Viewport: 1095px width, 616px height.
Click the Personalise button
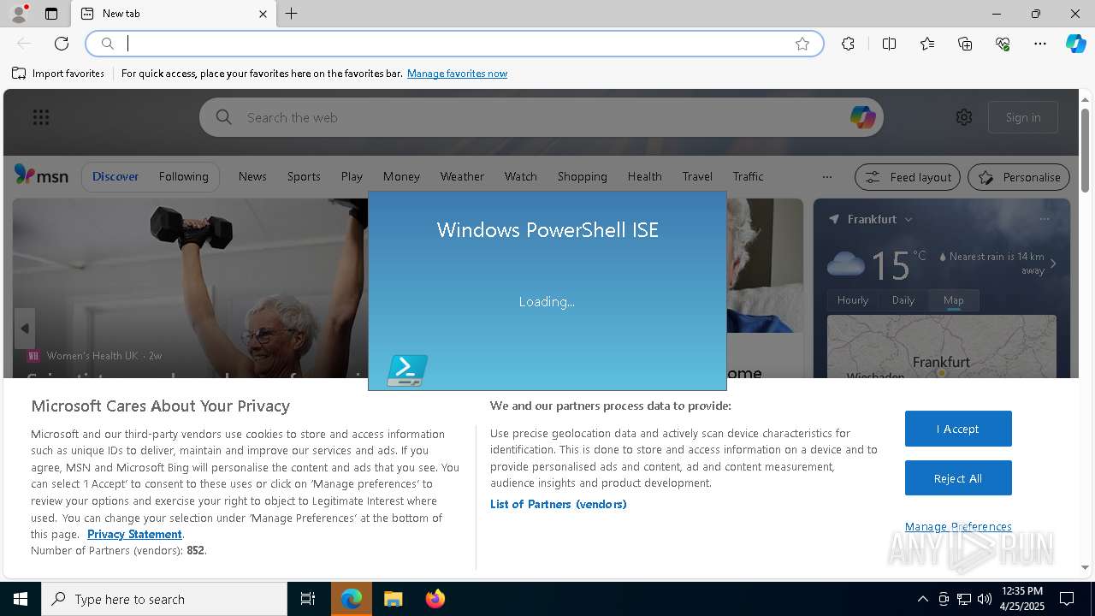point(1019,177)
